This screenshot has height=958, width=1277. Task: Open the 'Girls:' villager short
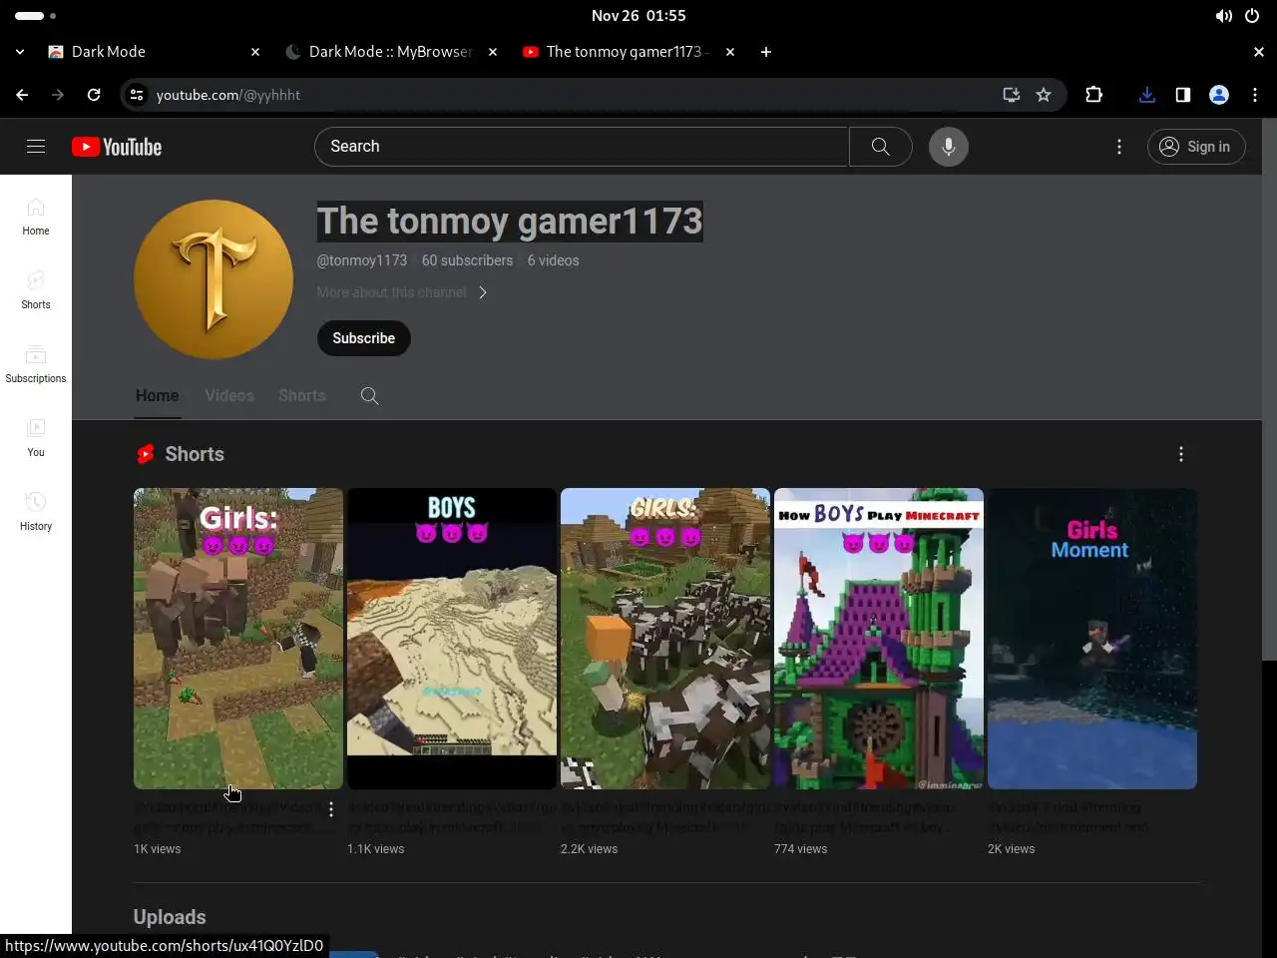coord(238,639)
